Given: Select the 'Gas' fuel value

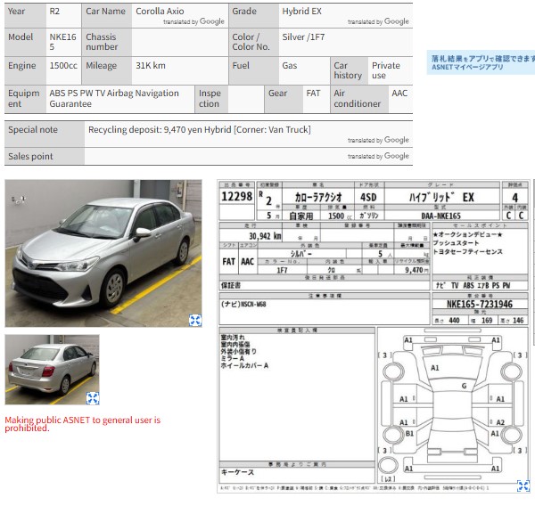Looking at the screenshot, I should click(289, 65).
